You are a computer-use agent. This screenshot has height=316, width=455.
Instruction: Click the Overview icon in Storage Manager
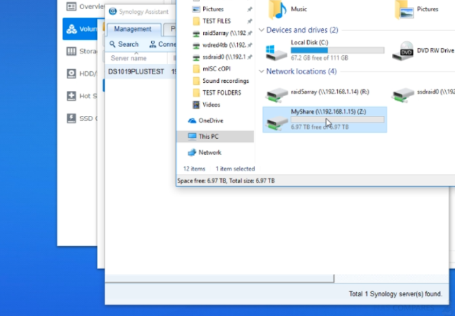point(72,7)
